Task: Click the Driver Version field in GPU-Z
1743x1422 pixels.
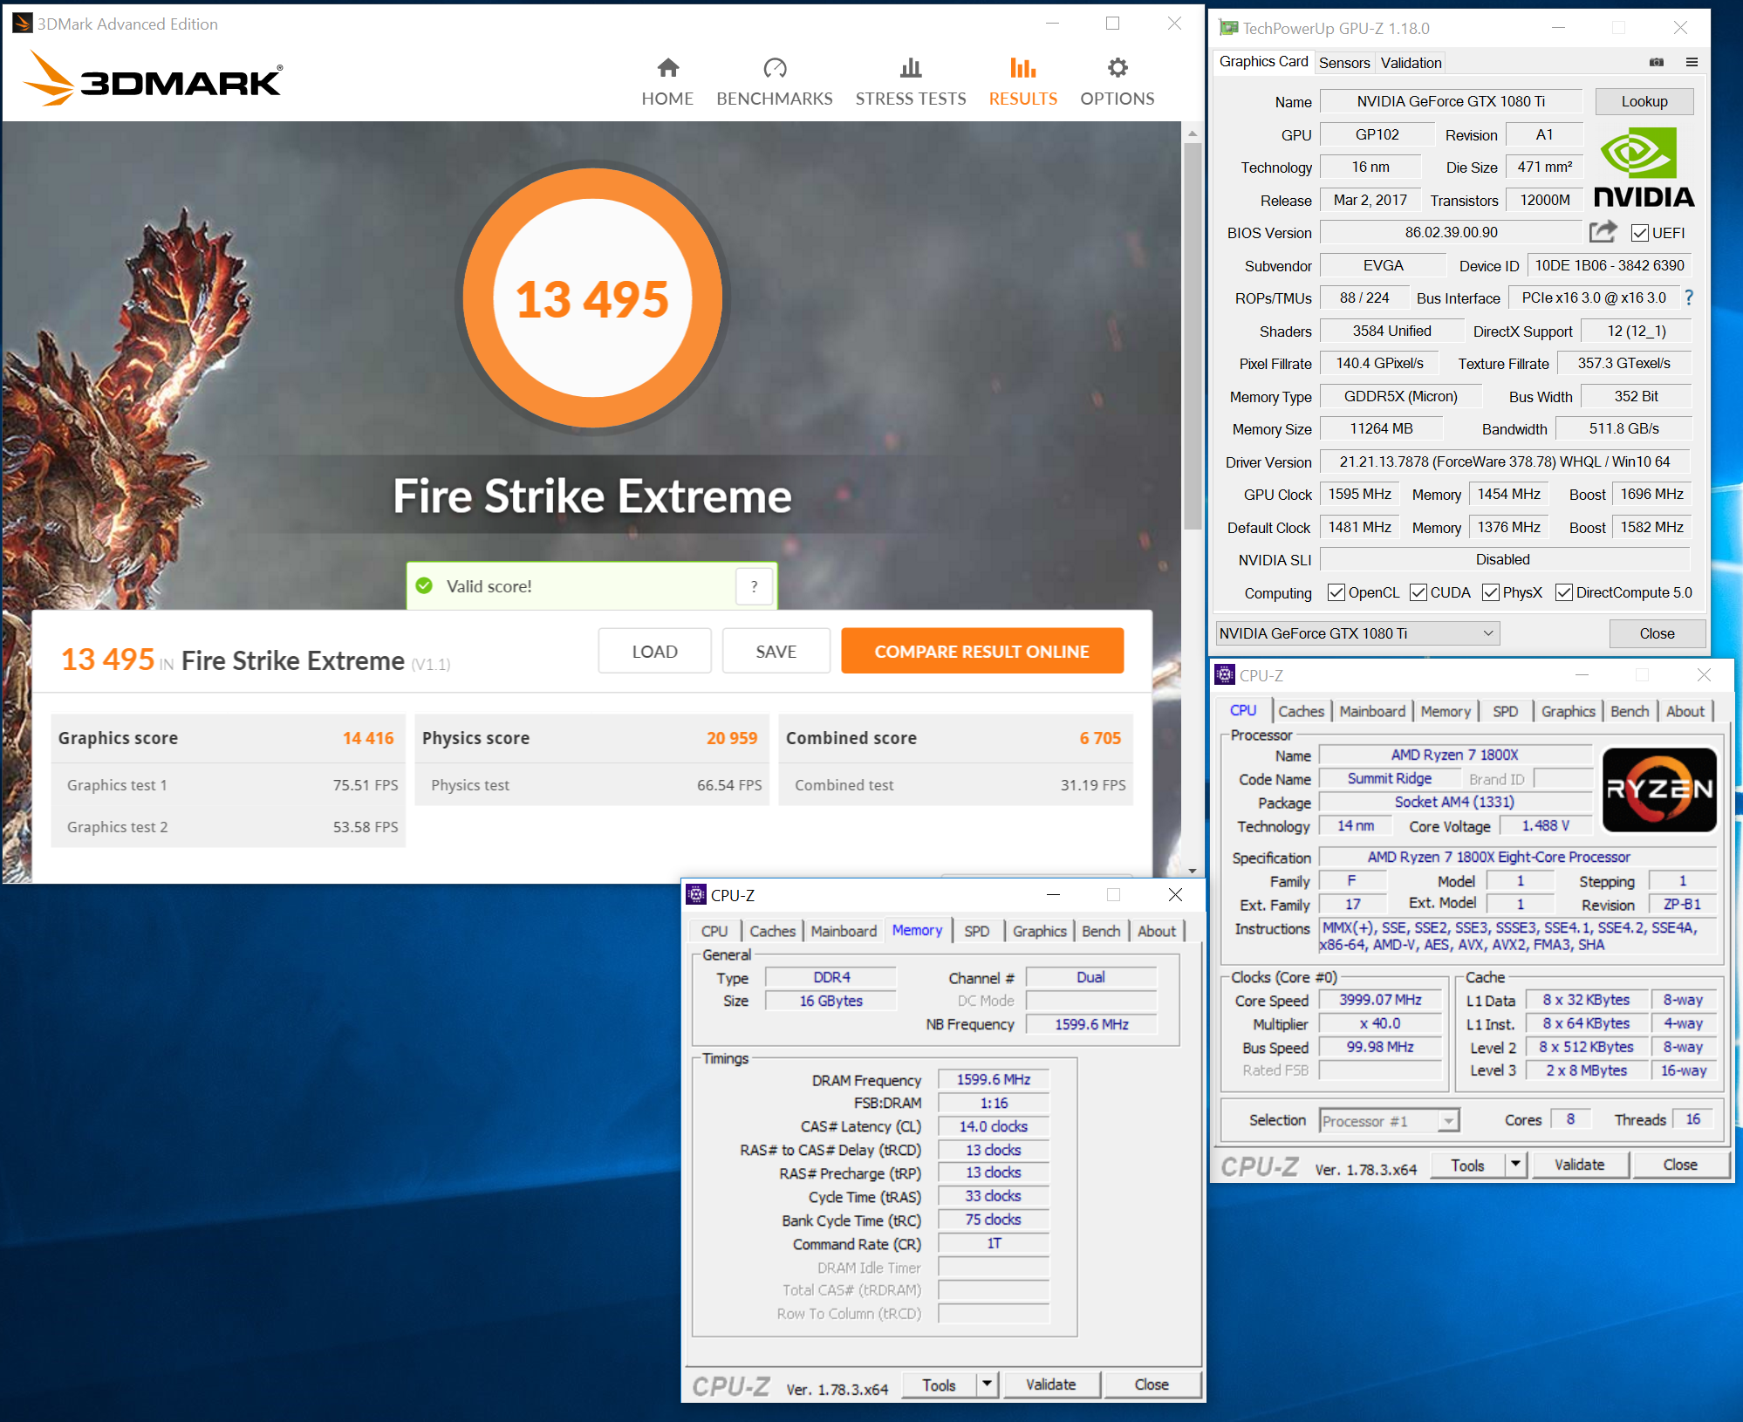Action: pos(1504,461)
